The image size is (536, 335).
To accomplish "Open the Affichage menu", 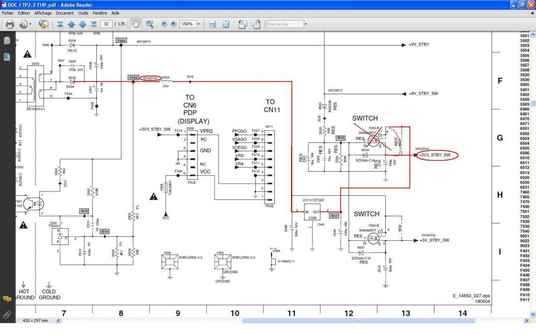I will point(43,13).
